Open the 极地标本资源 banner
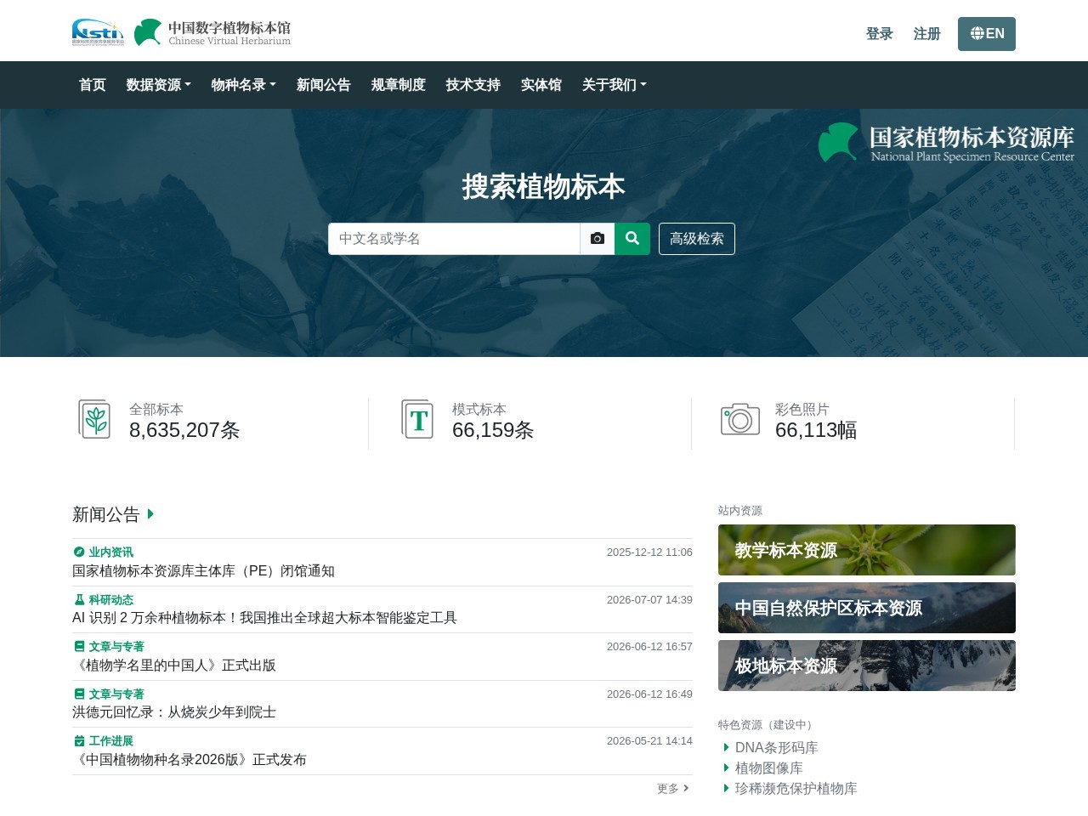The image size is (1088, 816). coord(867,666)
